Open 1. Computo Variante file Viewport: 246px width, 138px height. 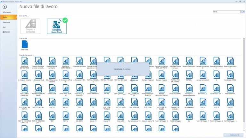tap(25, 76)
